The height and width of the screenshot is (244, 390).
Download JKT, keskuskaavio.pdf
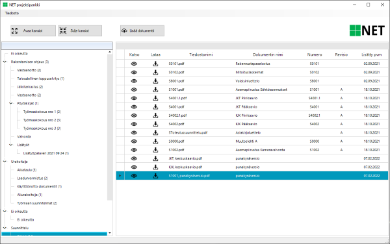155,158
